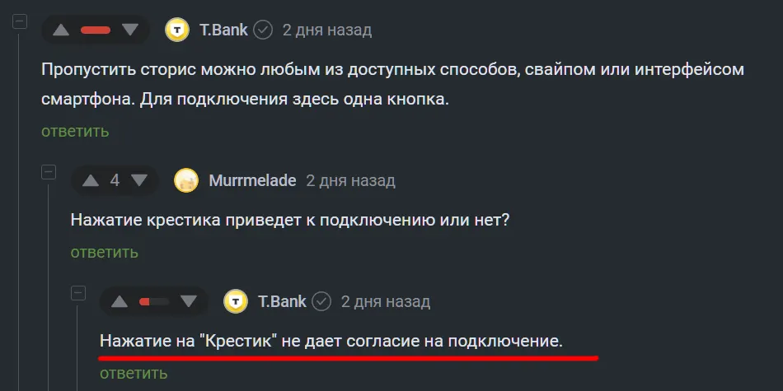
Task: Open "2 дня назад" timestamp of Murrmelade's comment
Action: tap(350, 181)
